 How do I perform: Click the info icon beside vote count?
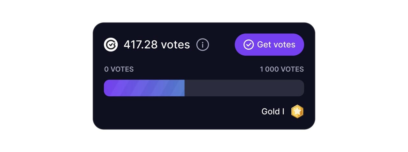(x=203, y=45)
